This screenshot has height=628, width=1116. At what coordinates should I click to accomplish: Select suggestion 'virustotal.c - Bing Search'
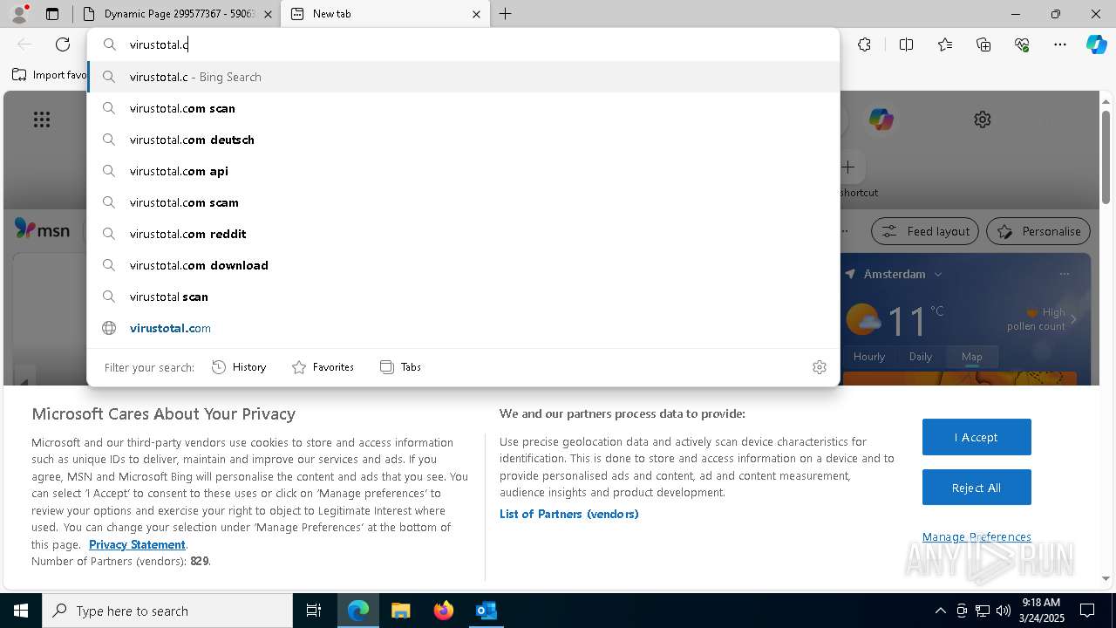tap(463, 77)
